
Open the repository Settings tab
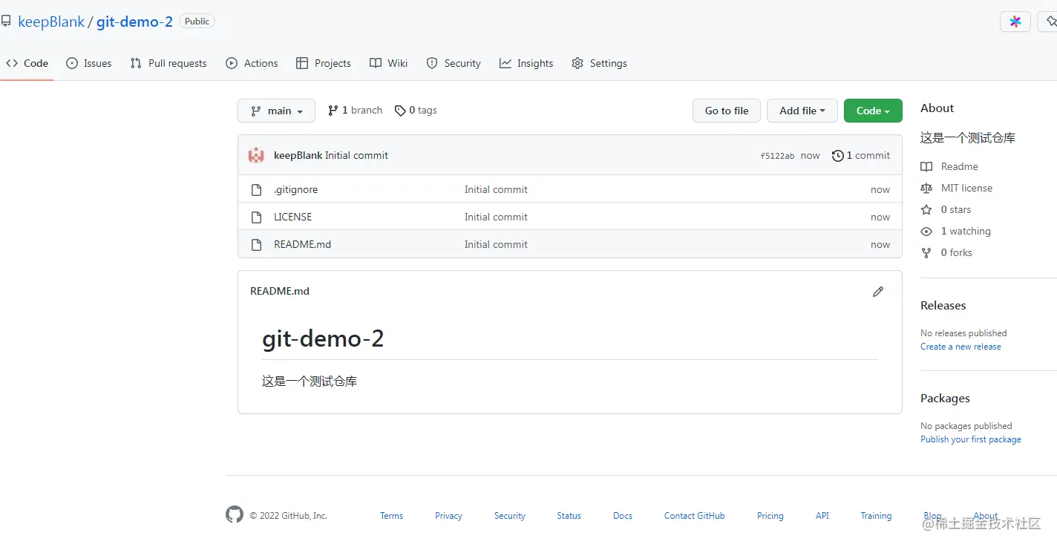click(x=599, y=63)
